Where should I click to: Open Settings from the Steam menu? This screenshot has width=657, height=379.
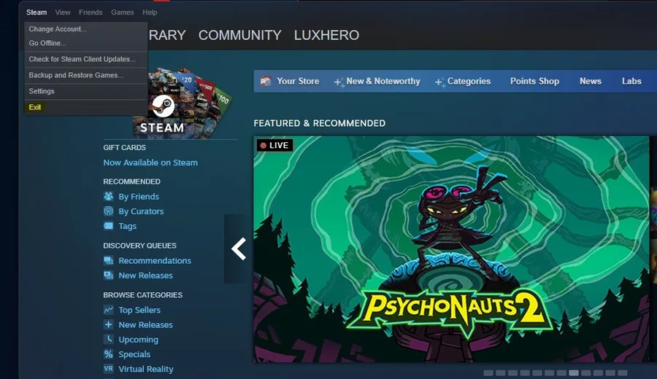86,91
